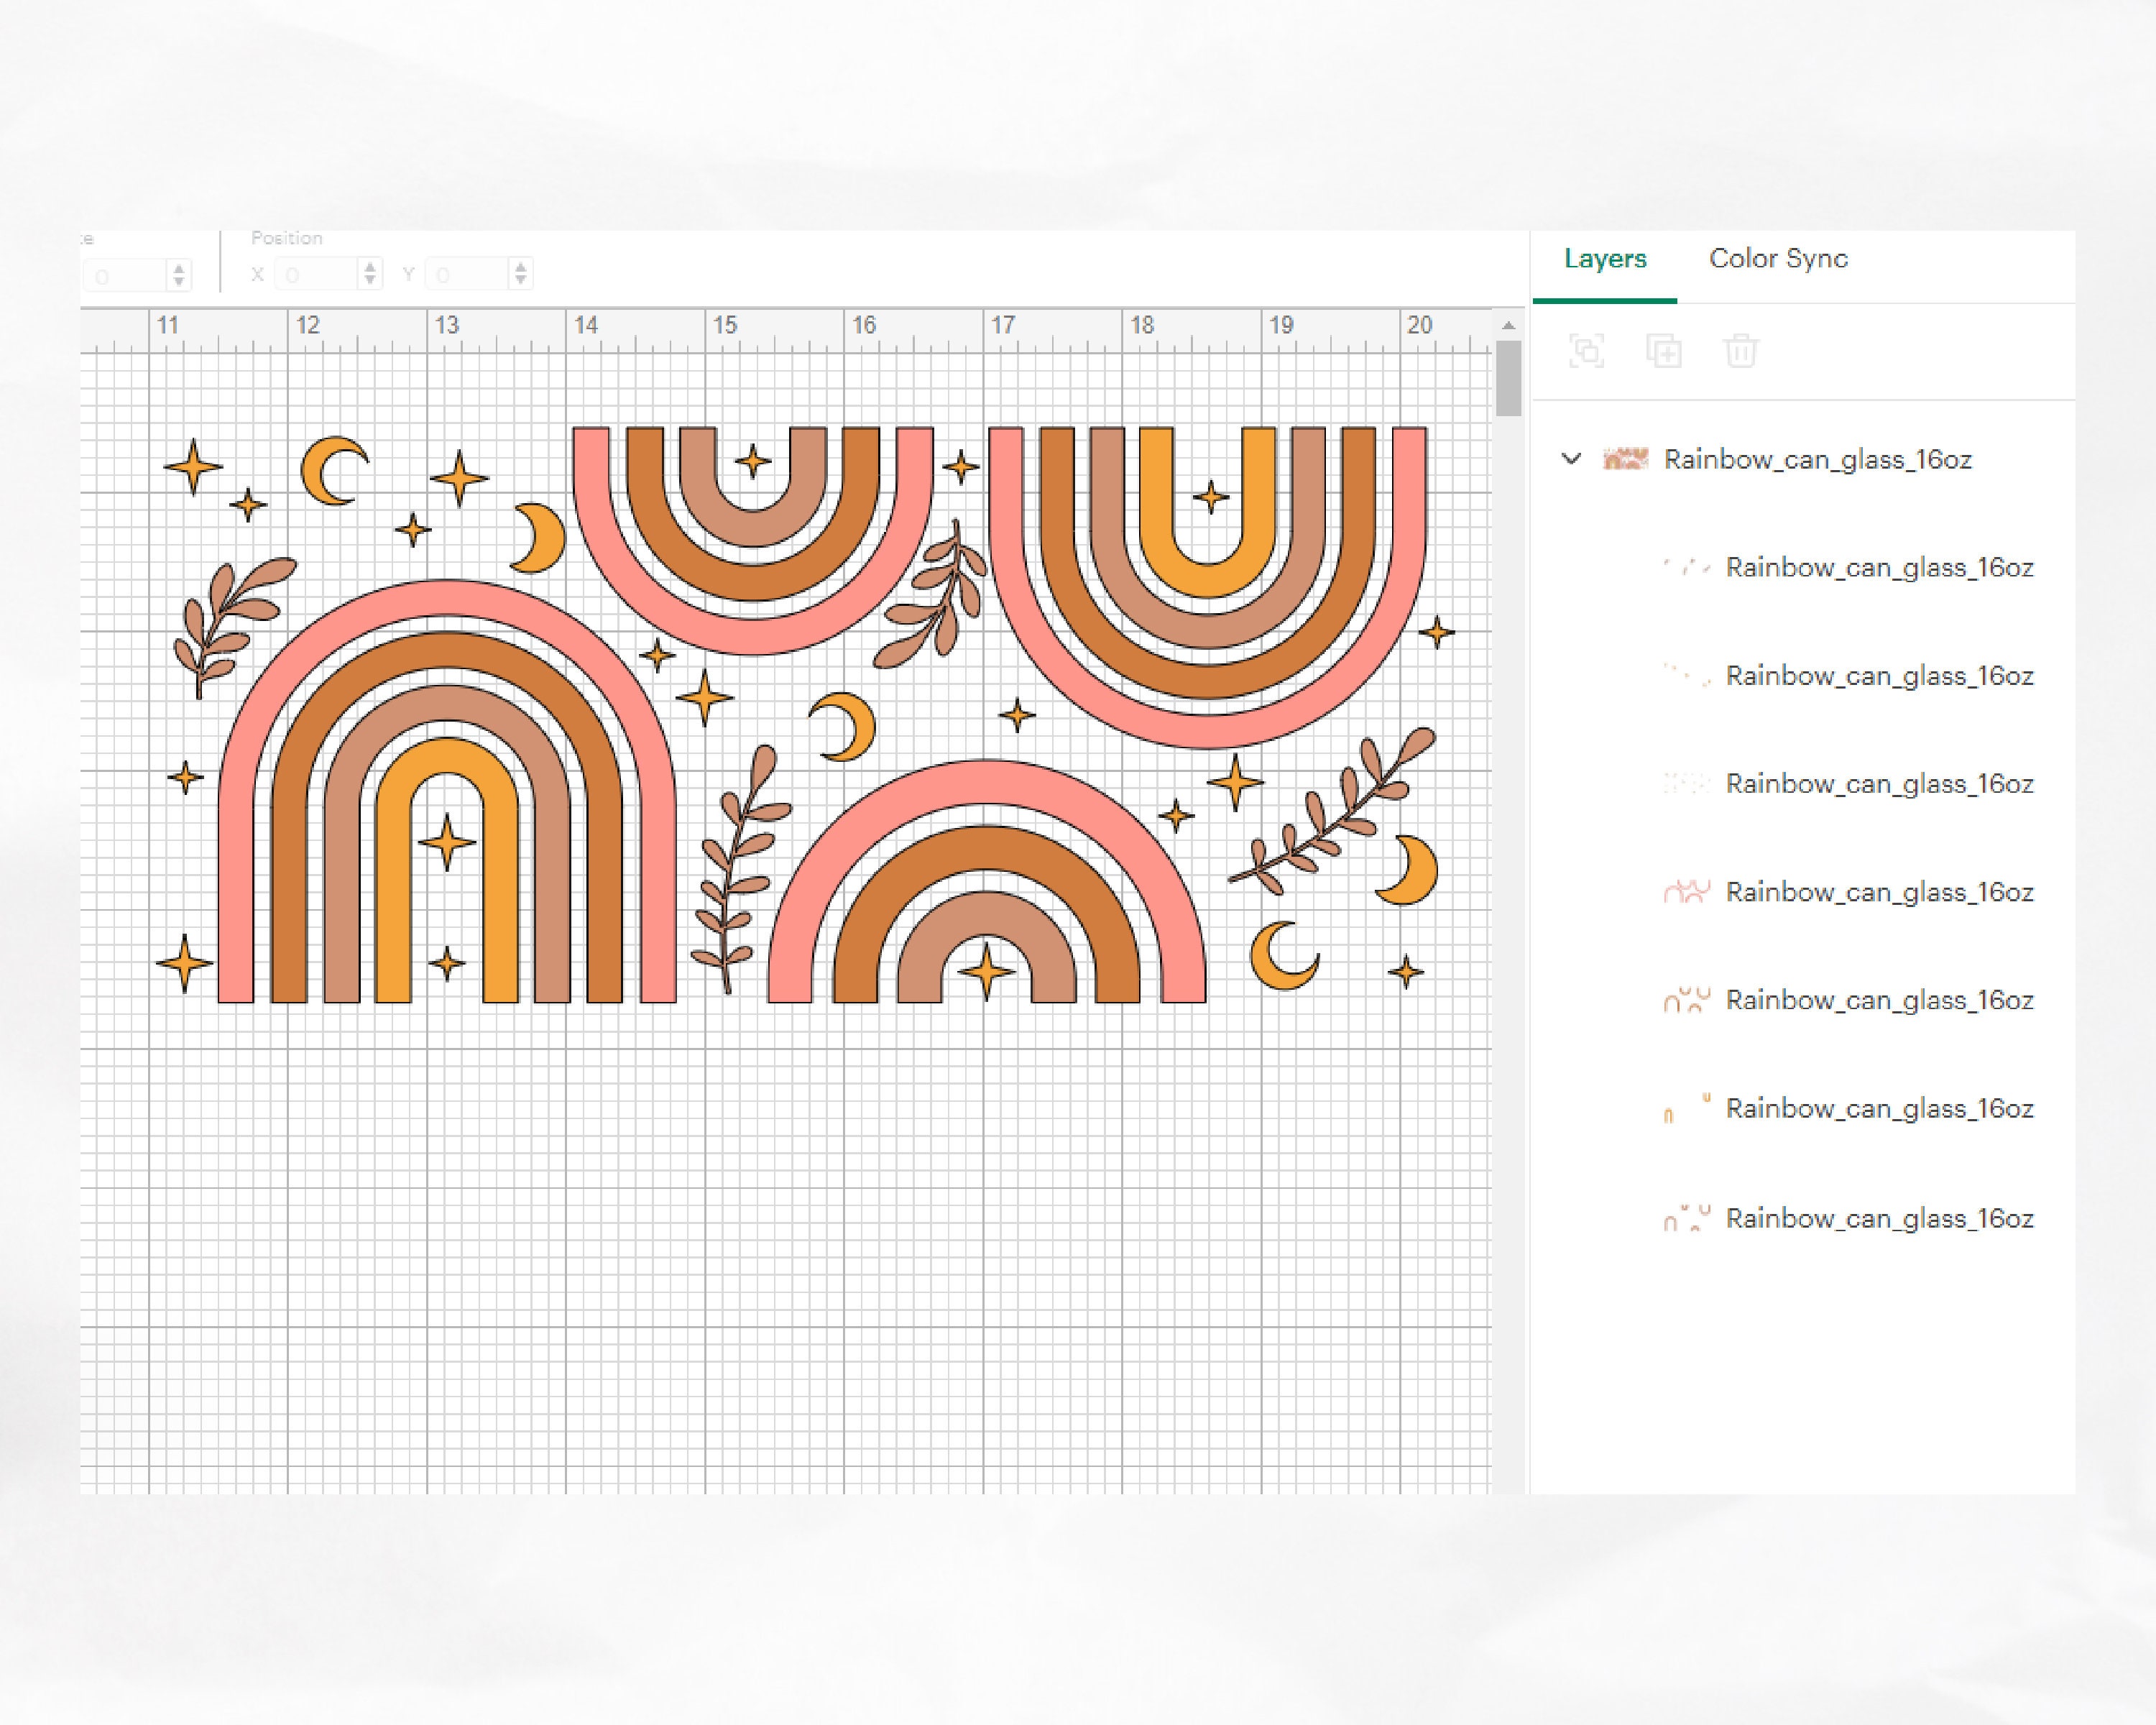Collapse the Rainbow_can_glass_16oz layer group
Image resolution: width=2156 pixels, height=1725 pixels.
[1571, 459]
